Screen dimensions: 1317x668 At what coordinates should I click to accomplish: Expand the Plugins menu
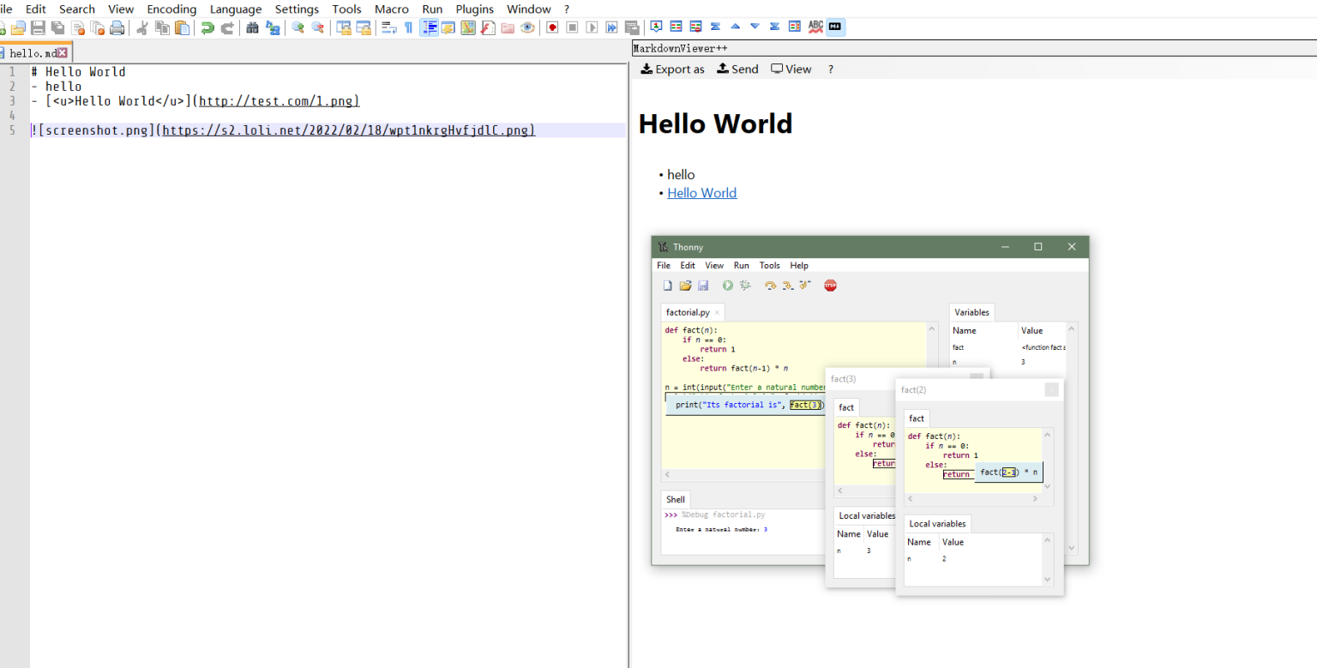[x=474, y=9]
